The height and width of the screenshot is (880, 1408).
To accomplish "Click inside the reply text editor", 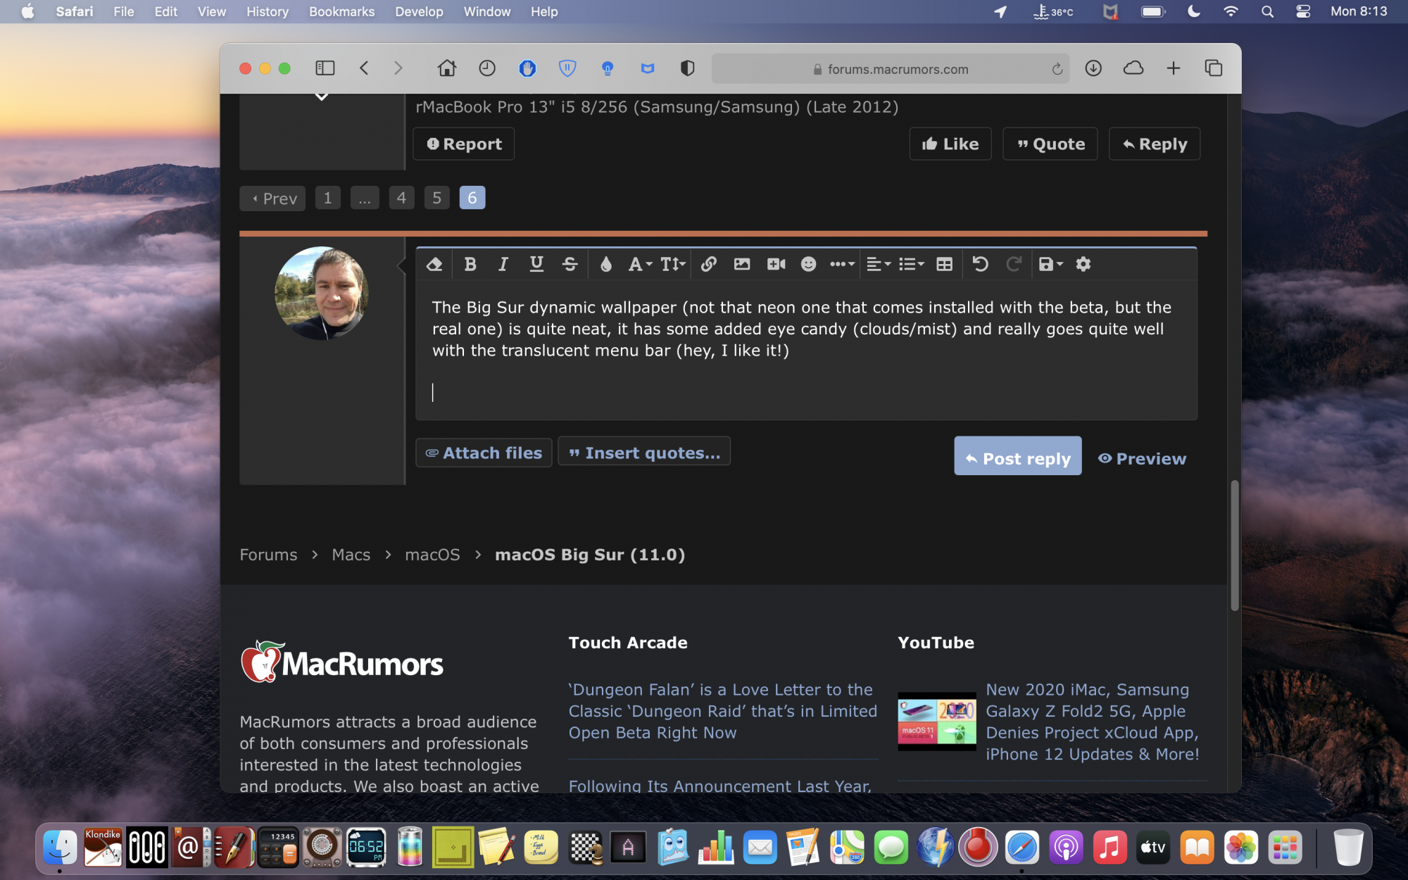I will (806, 350).
